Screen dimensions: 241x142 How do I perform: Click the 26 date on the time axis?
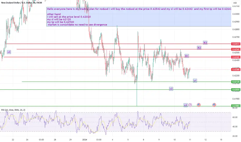pyautogui.click(x=27, y=140)
